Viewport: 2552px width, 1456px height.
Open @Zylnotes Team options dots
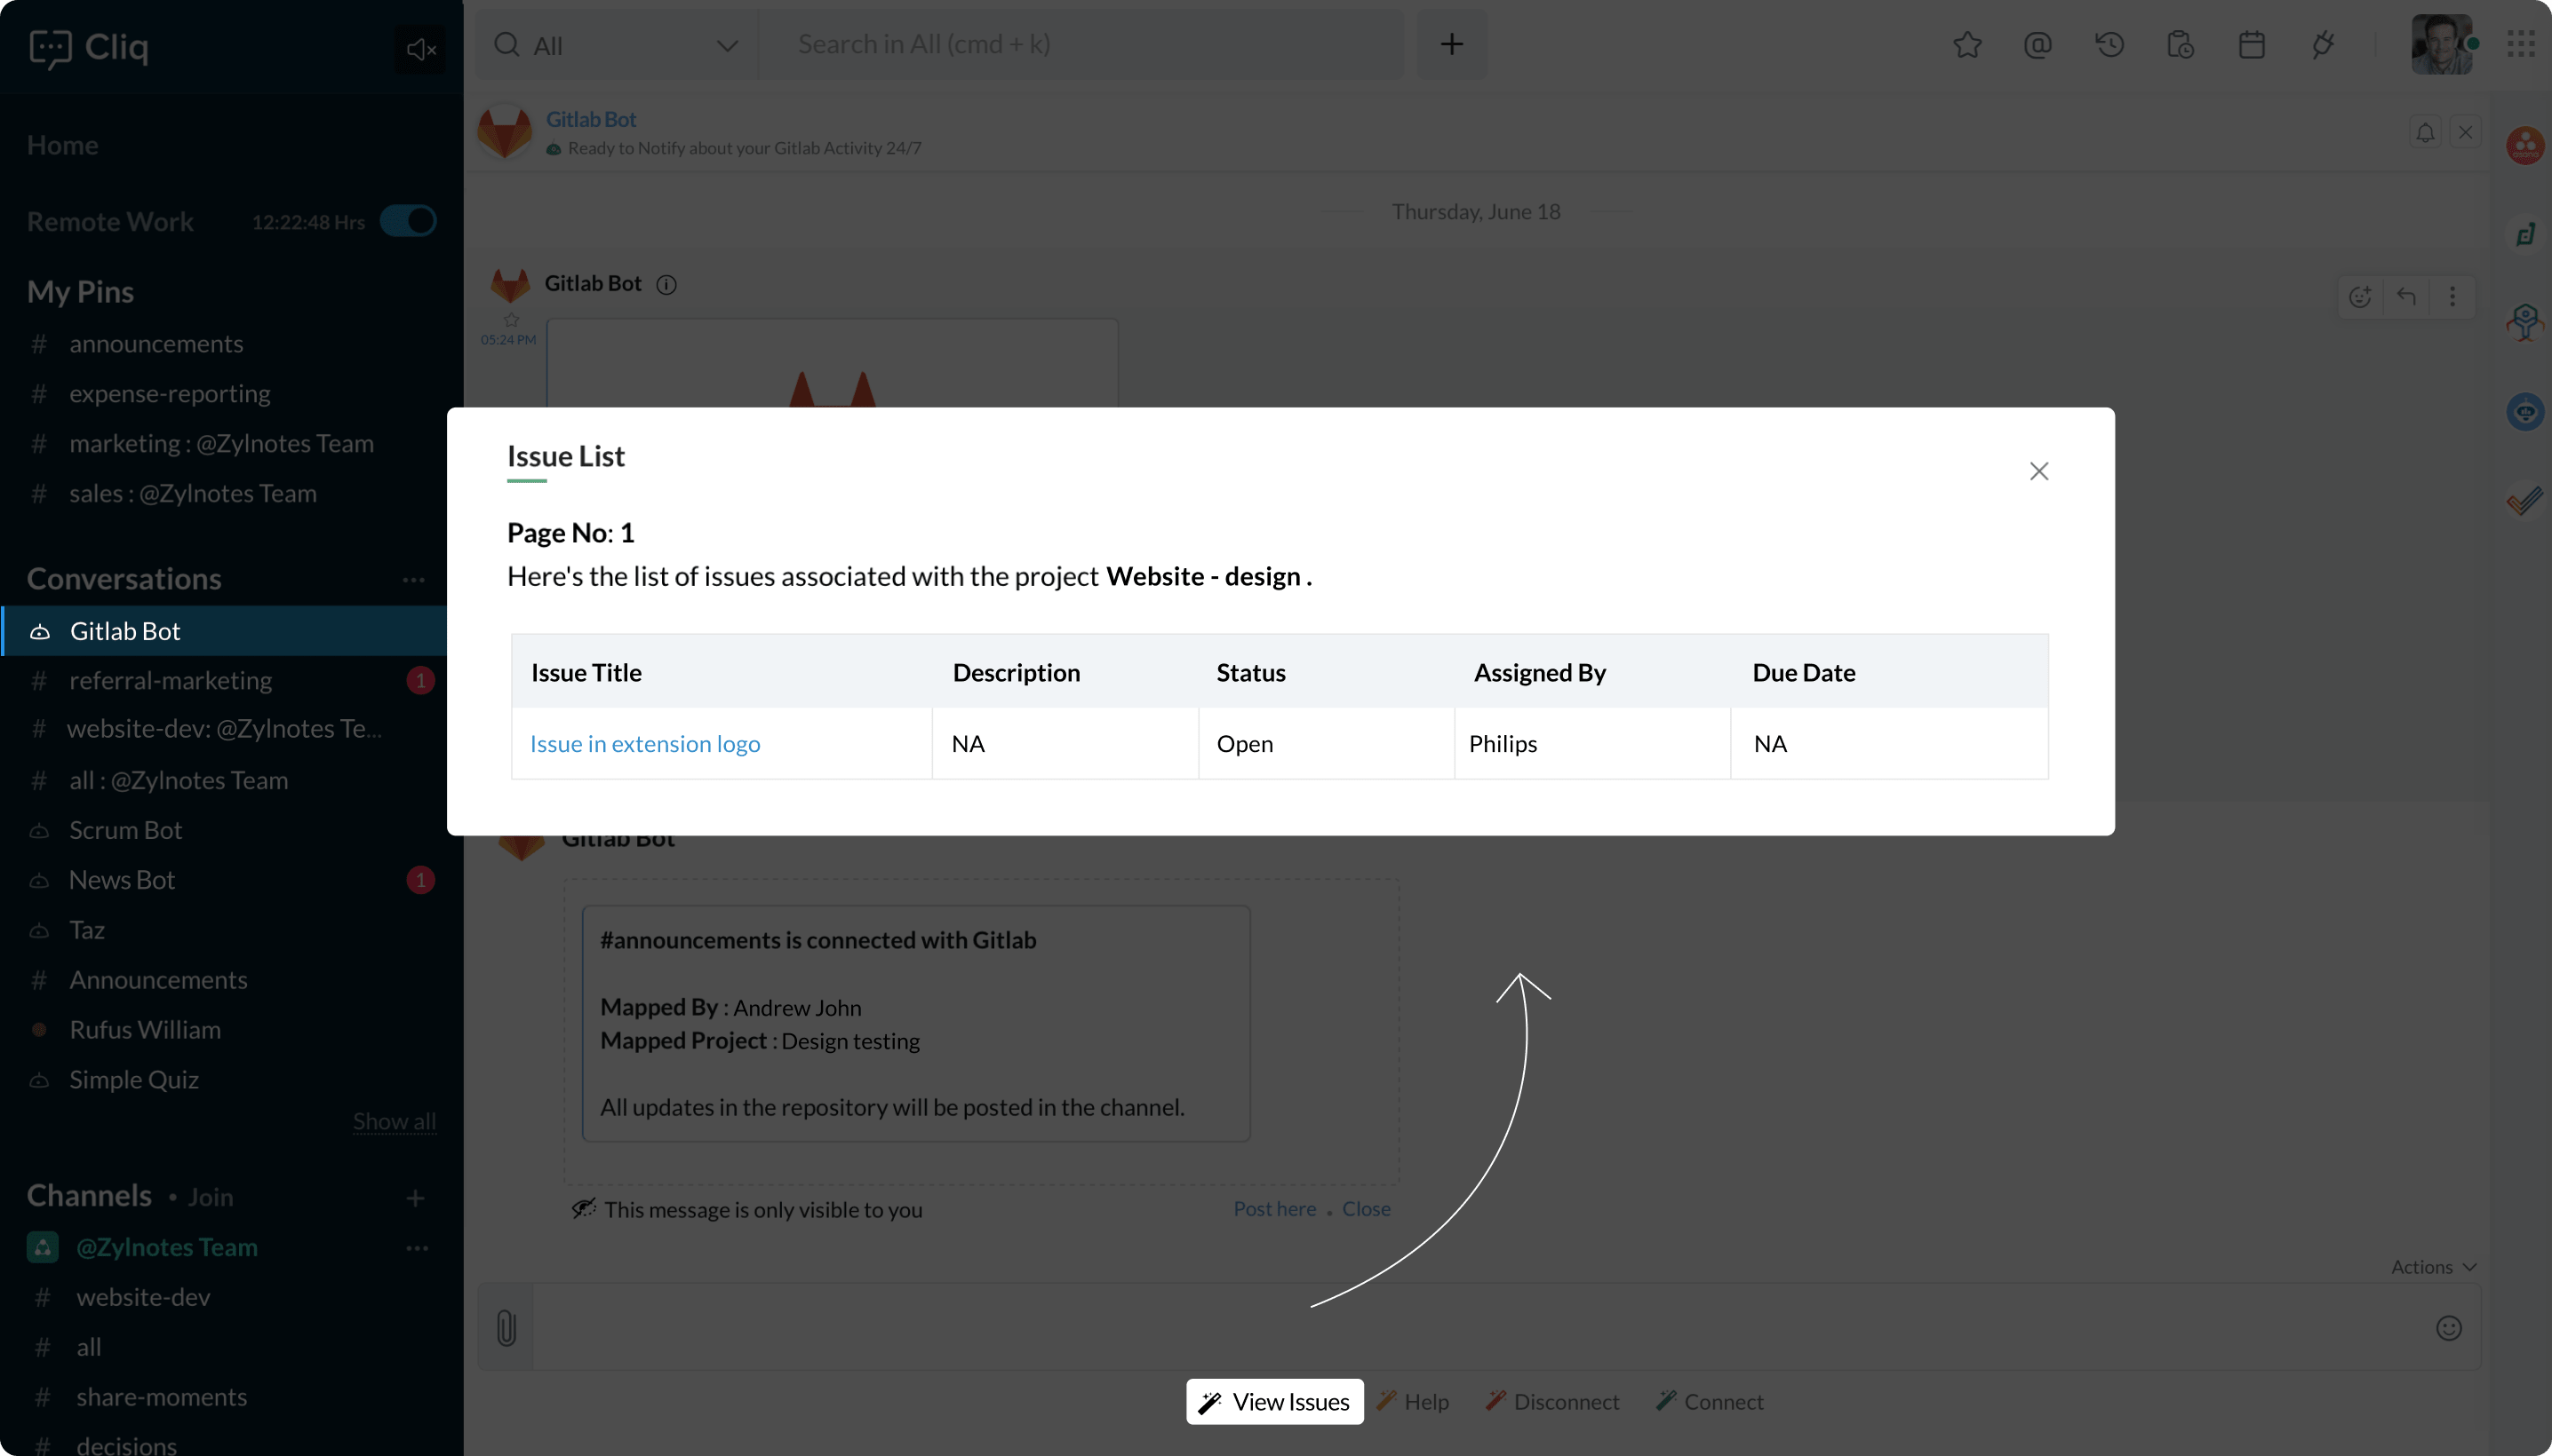pos(417,1248)
